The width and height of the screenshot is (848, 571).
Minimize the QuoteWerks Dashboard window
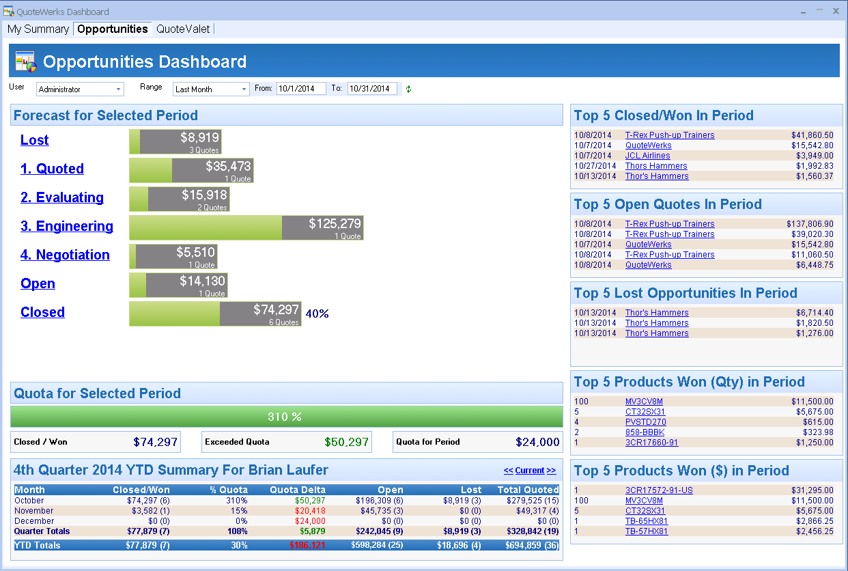coord(819,11)
